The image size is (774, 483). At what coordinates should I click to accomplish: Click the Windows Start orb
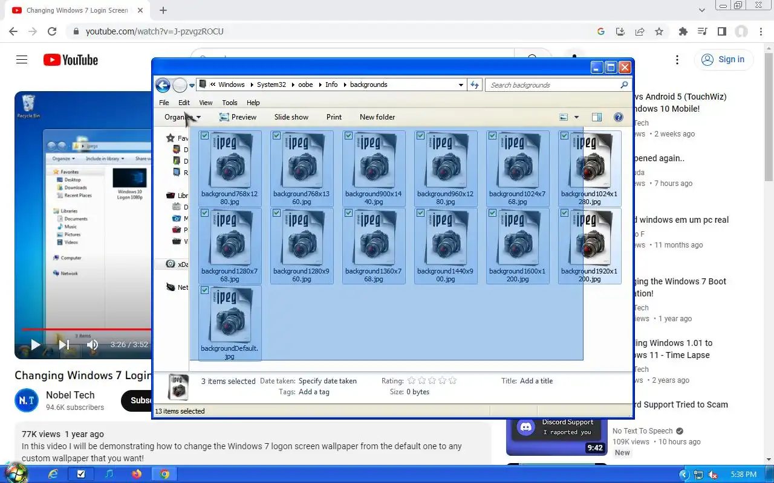tap(16, 473)
